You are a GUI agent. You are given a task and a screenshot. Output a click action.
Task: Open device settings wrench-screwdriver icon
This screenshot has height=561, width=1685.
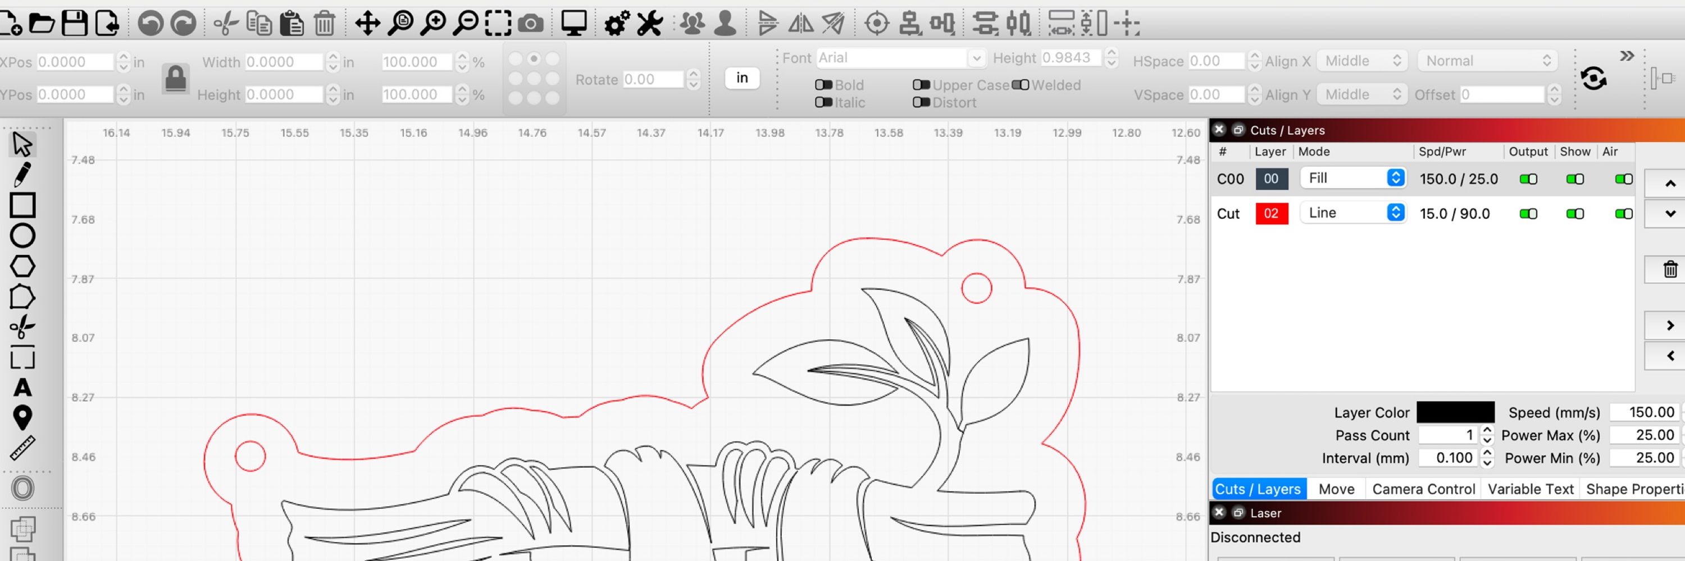tap(649, 24)
